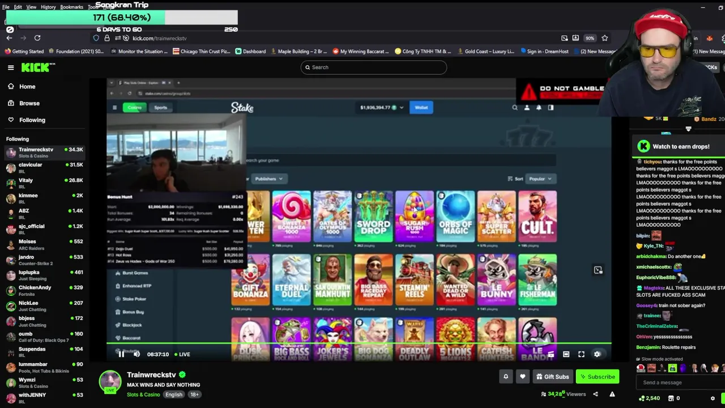This screenshot has height=408, width=725.
Task: Pause the live stream
Action: point(121,354)
